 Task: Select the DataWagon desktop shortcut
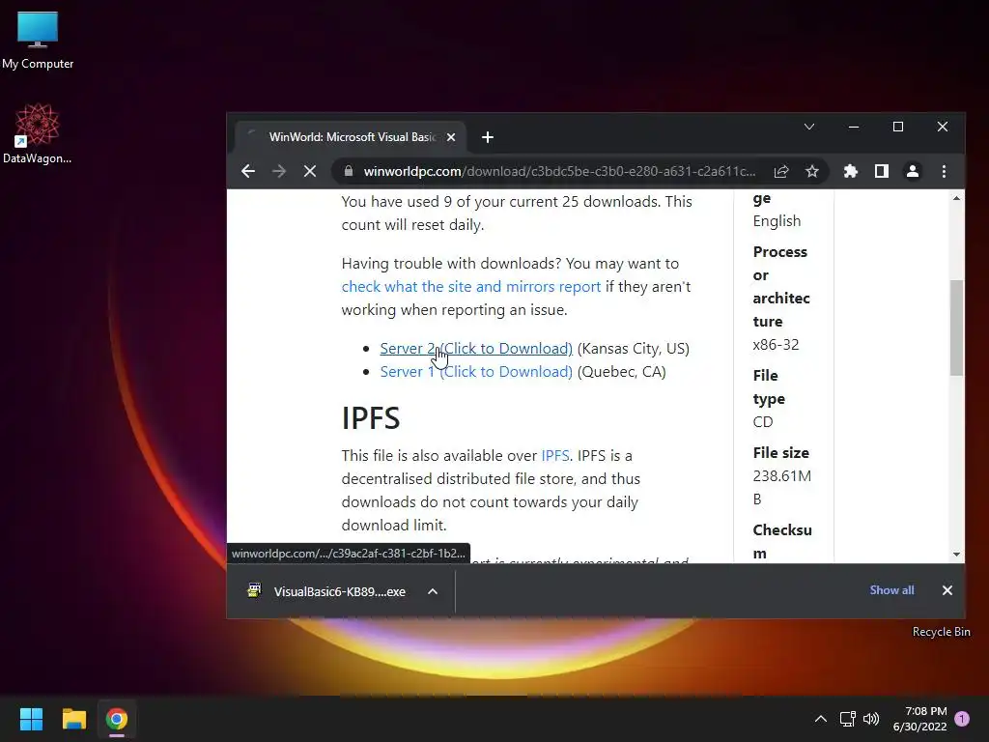click(x=38, y=133)
